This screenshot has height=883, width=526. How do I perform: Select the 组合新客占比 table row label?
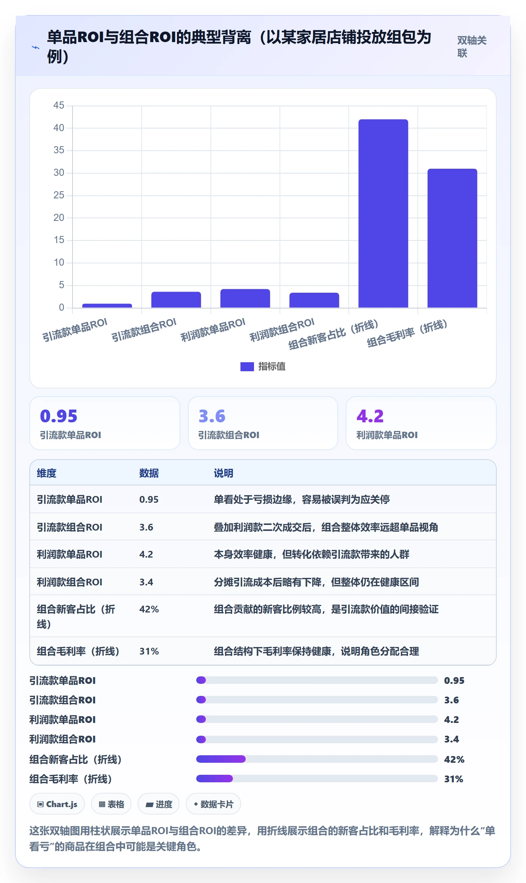point(76,617)
